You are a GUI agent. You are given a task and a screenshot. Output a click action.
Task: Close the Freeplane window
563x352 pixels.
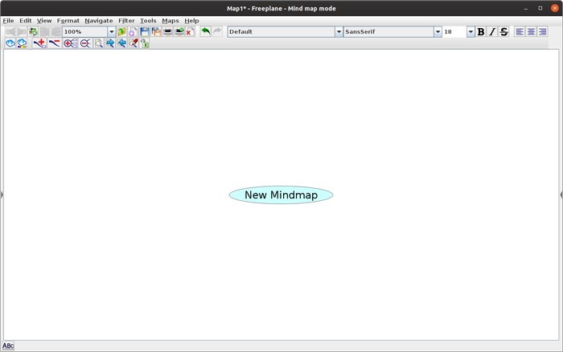click(555, 8)
